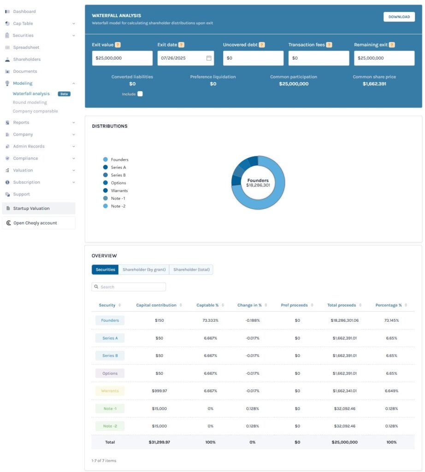
Task: Click the Founders legend color dot
Action: point(106,159)
